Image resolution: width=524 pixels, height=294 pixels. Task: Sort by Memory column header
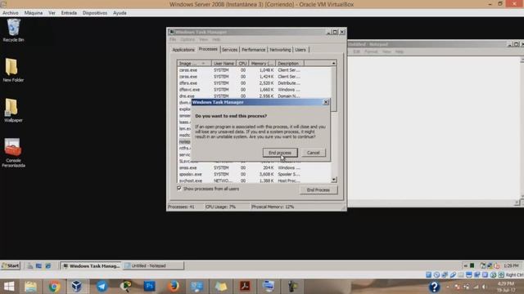point(262,64)
